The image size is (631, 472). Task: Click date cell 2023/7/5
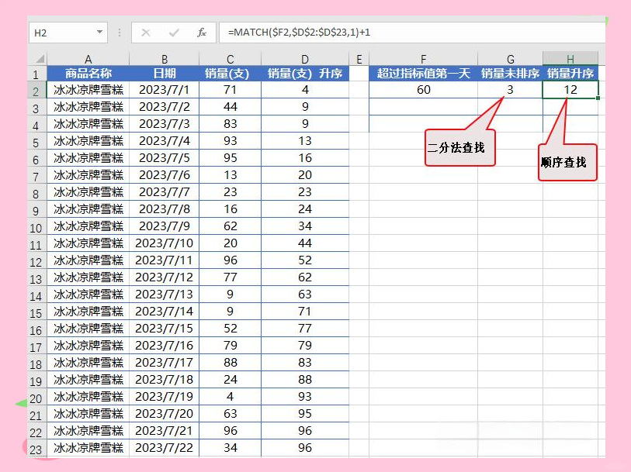(165, 158)
